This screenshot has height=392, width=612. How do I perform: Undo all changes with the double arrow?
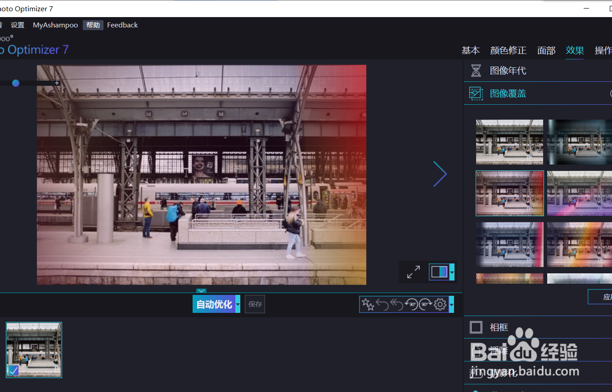click(x=397, y=304)
